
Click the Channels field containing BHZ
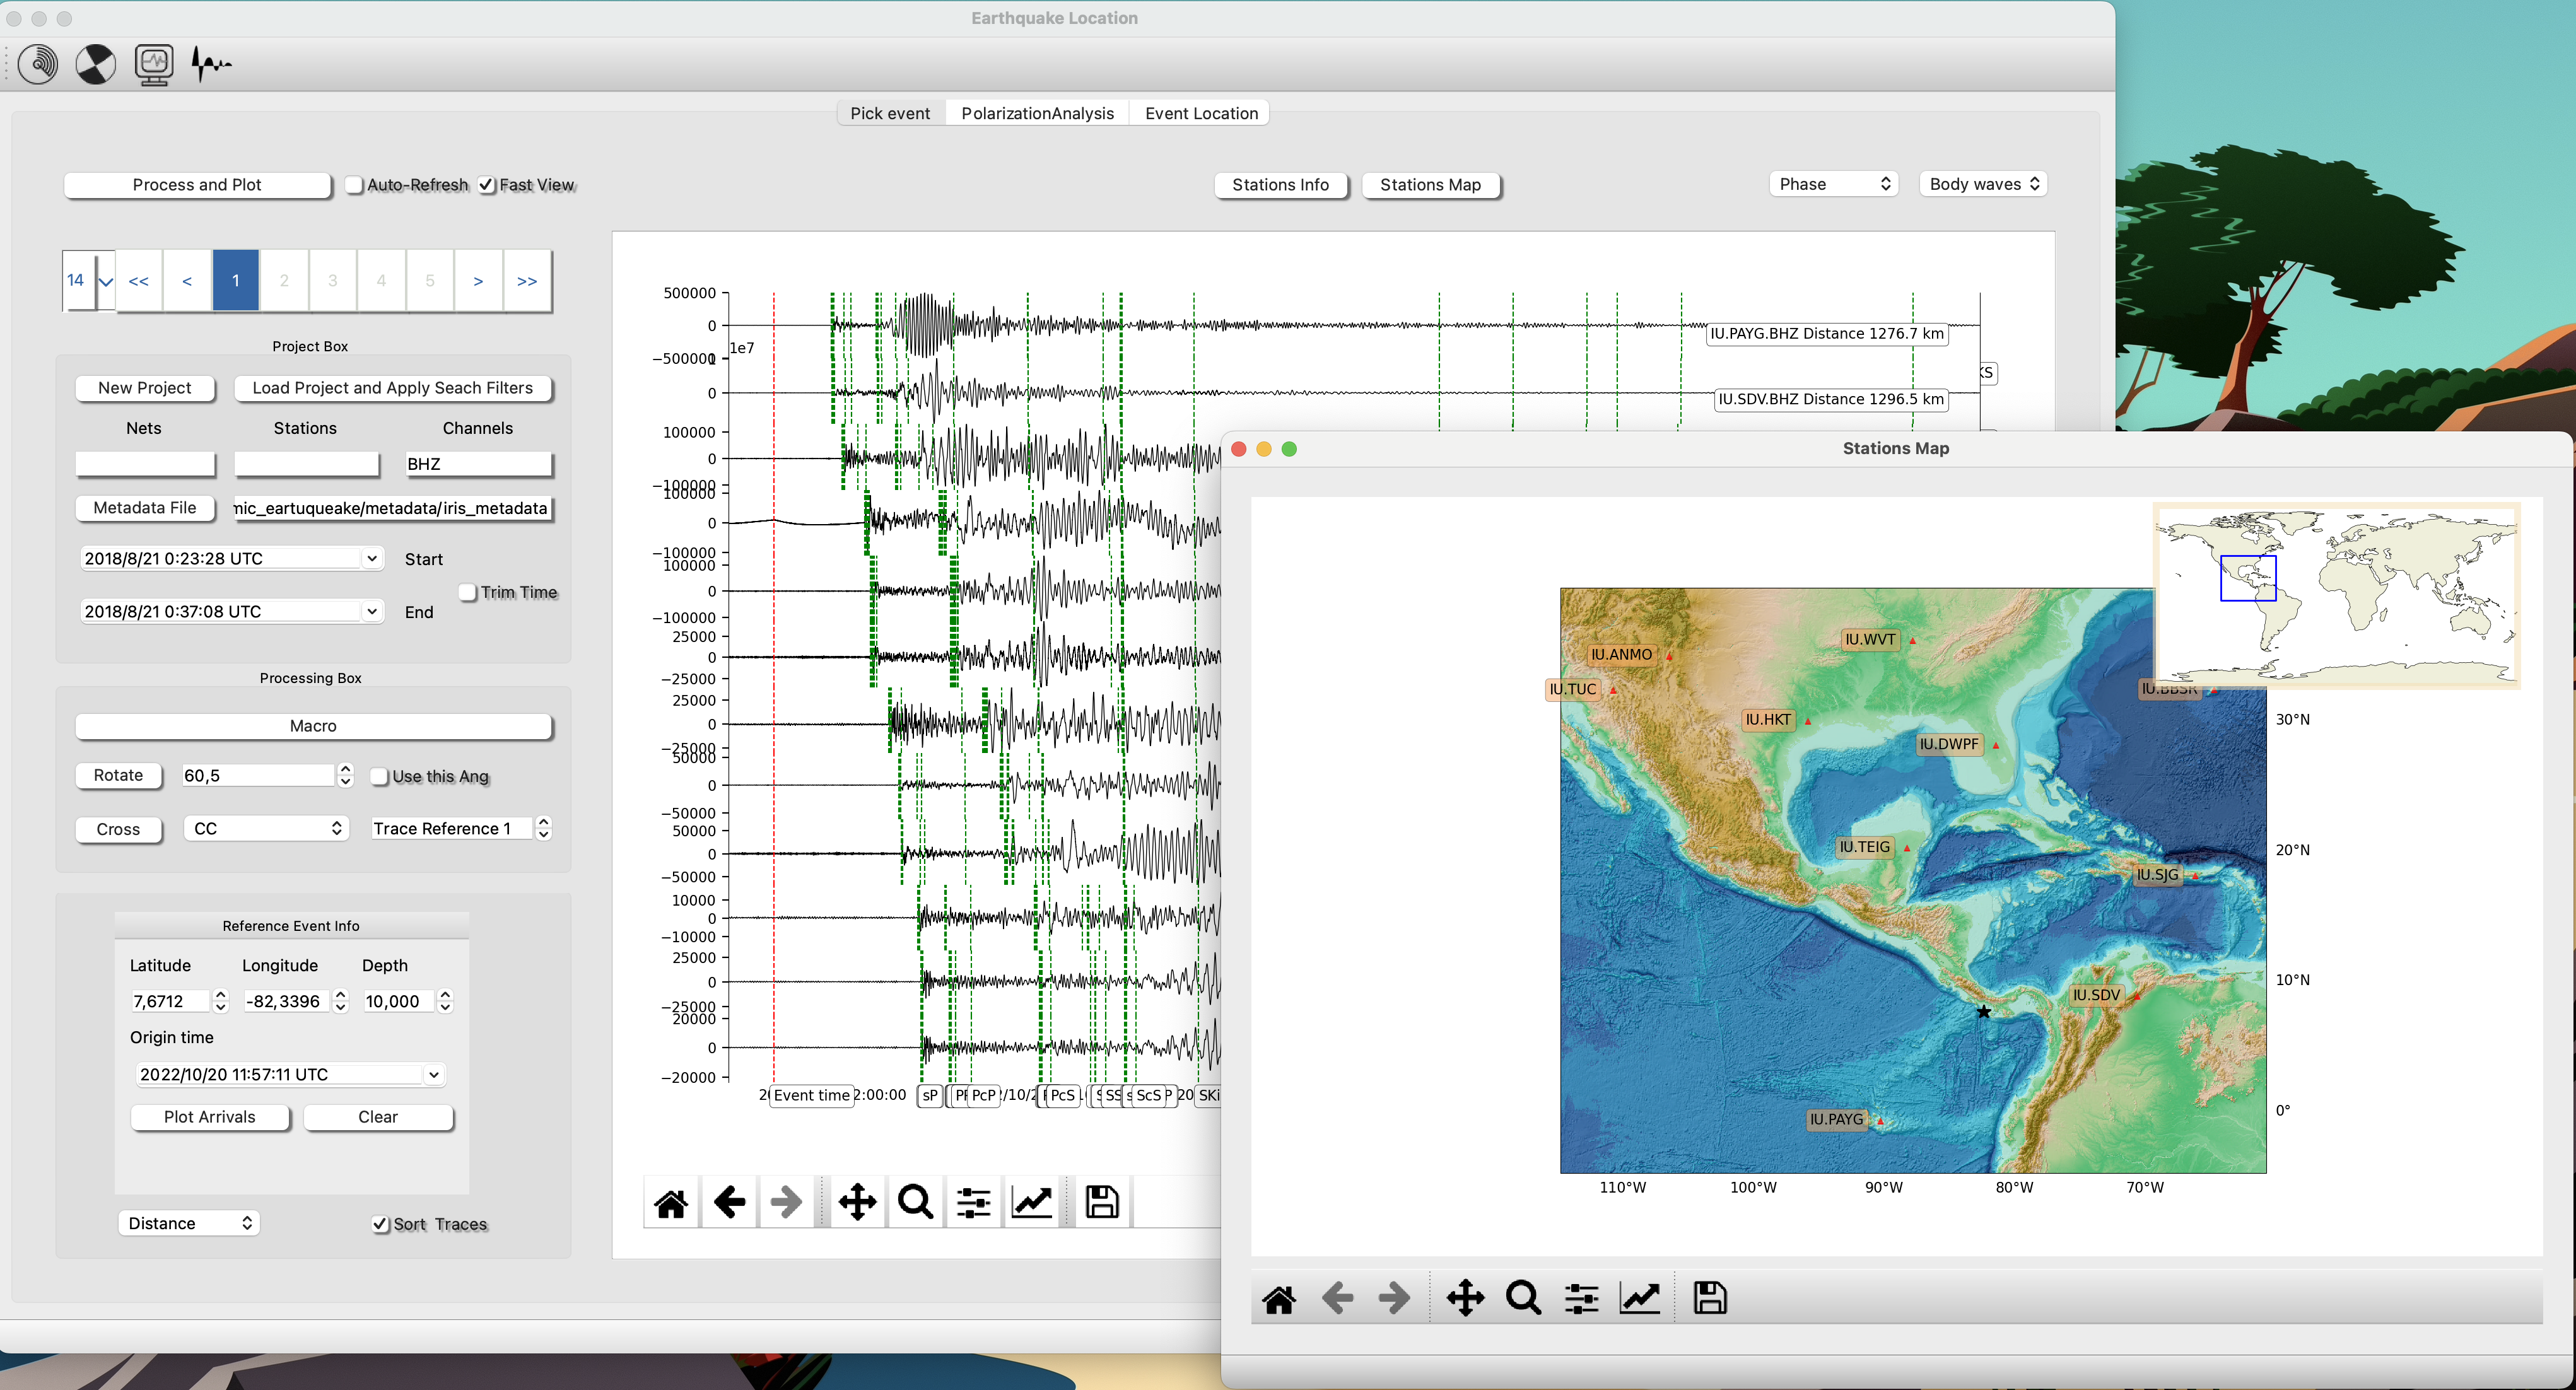tap(478, 464)
